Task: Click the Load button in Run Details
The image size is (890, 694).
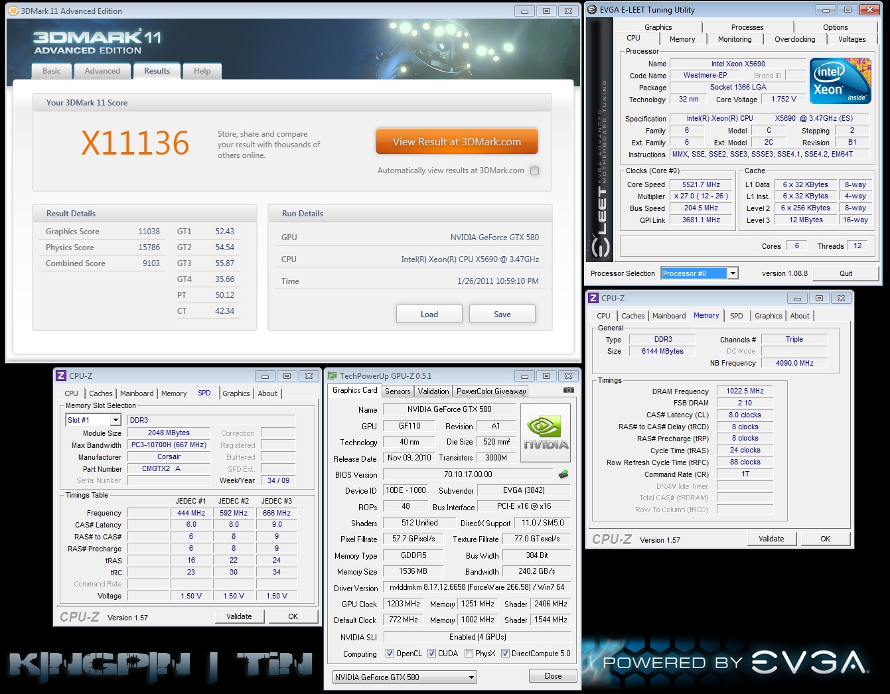Action: click(429, 314)
